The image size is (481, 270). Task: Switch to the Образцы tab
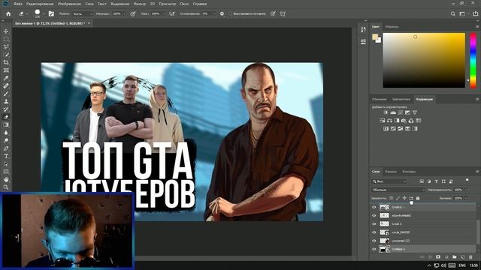[x=392, y=27]
